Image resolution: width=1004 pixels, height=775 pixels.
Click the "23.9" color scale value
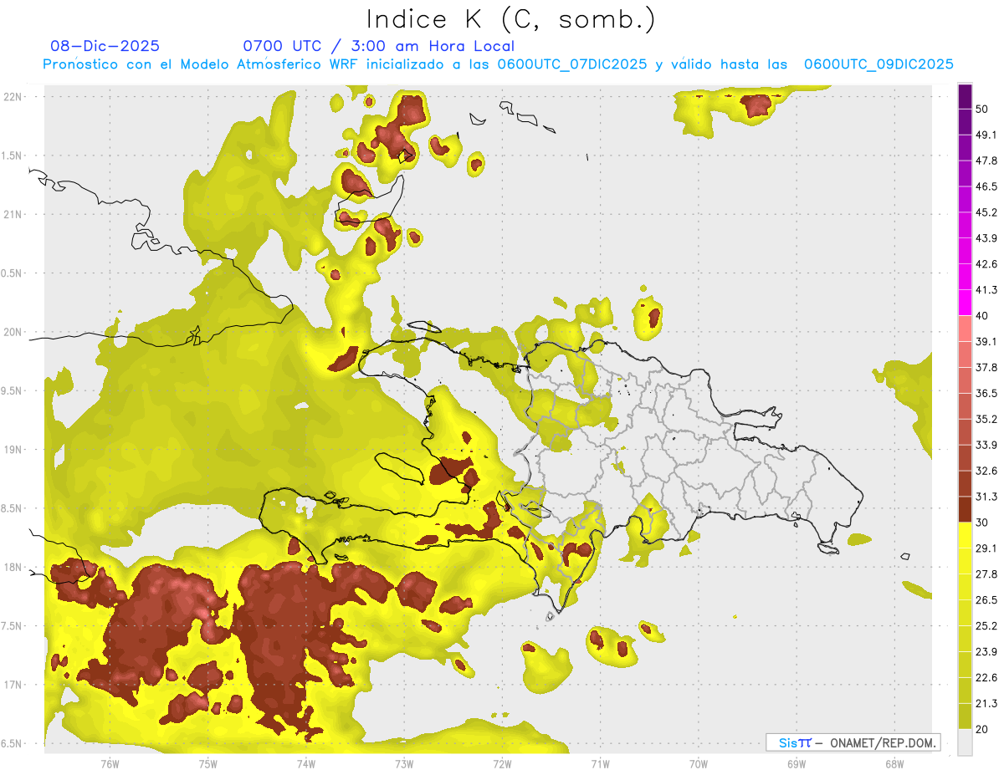(986, 651)
